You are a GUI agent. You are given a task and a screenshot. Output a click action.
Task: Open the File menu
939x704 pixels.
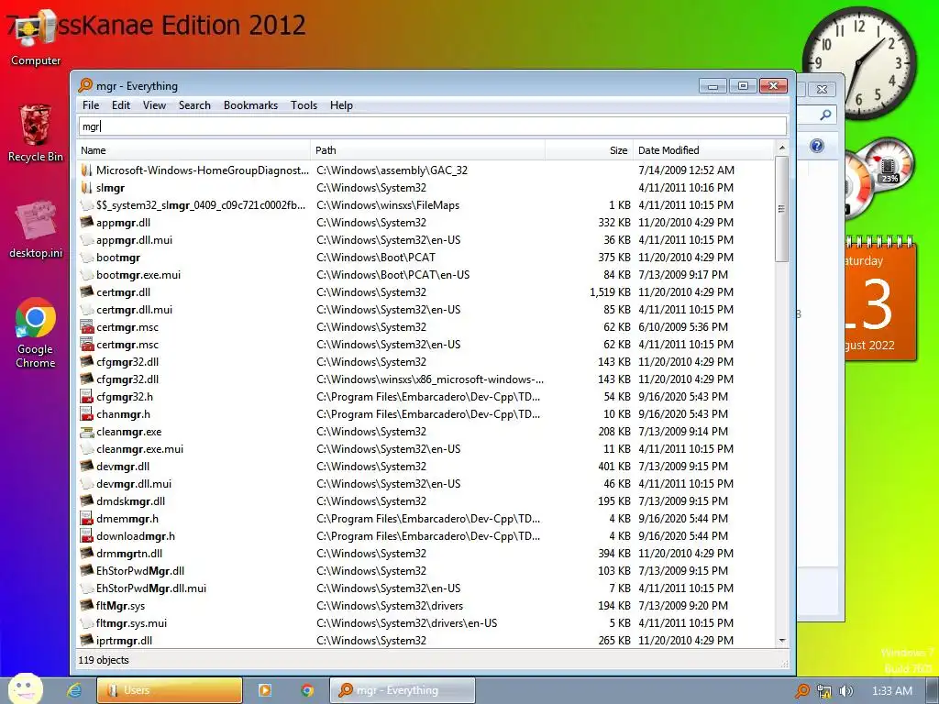click(91, 105)
